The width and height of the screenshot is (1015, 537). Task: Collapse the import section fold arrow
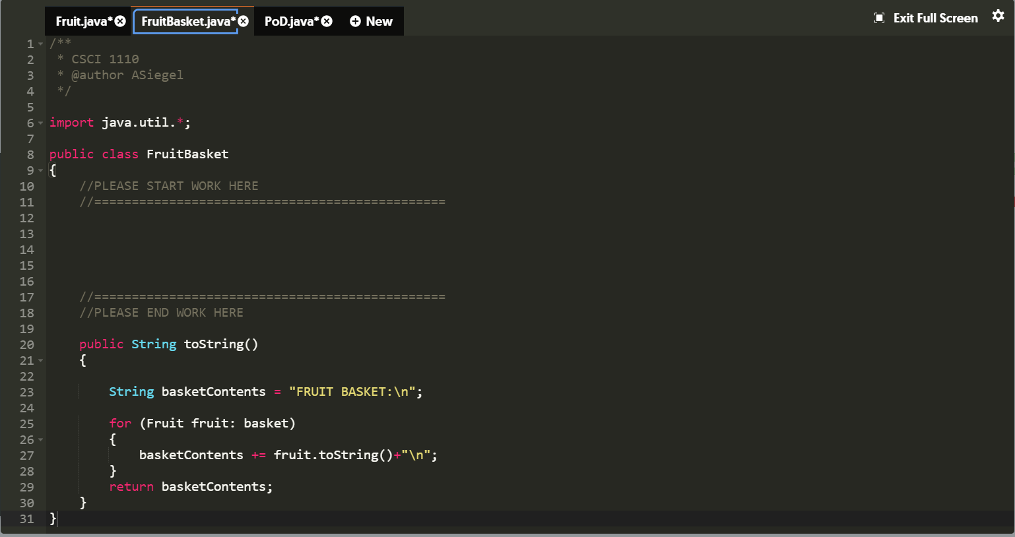point(40,123)
